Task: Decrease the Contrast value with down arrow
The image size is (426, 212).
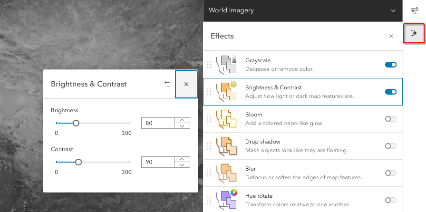Action: coord(182,165)
